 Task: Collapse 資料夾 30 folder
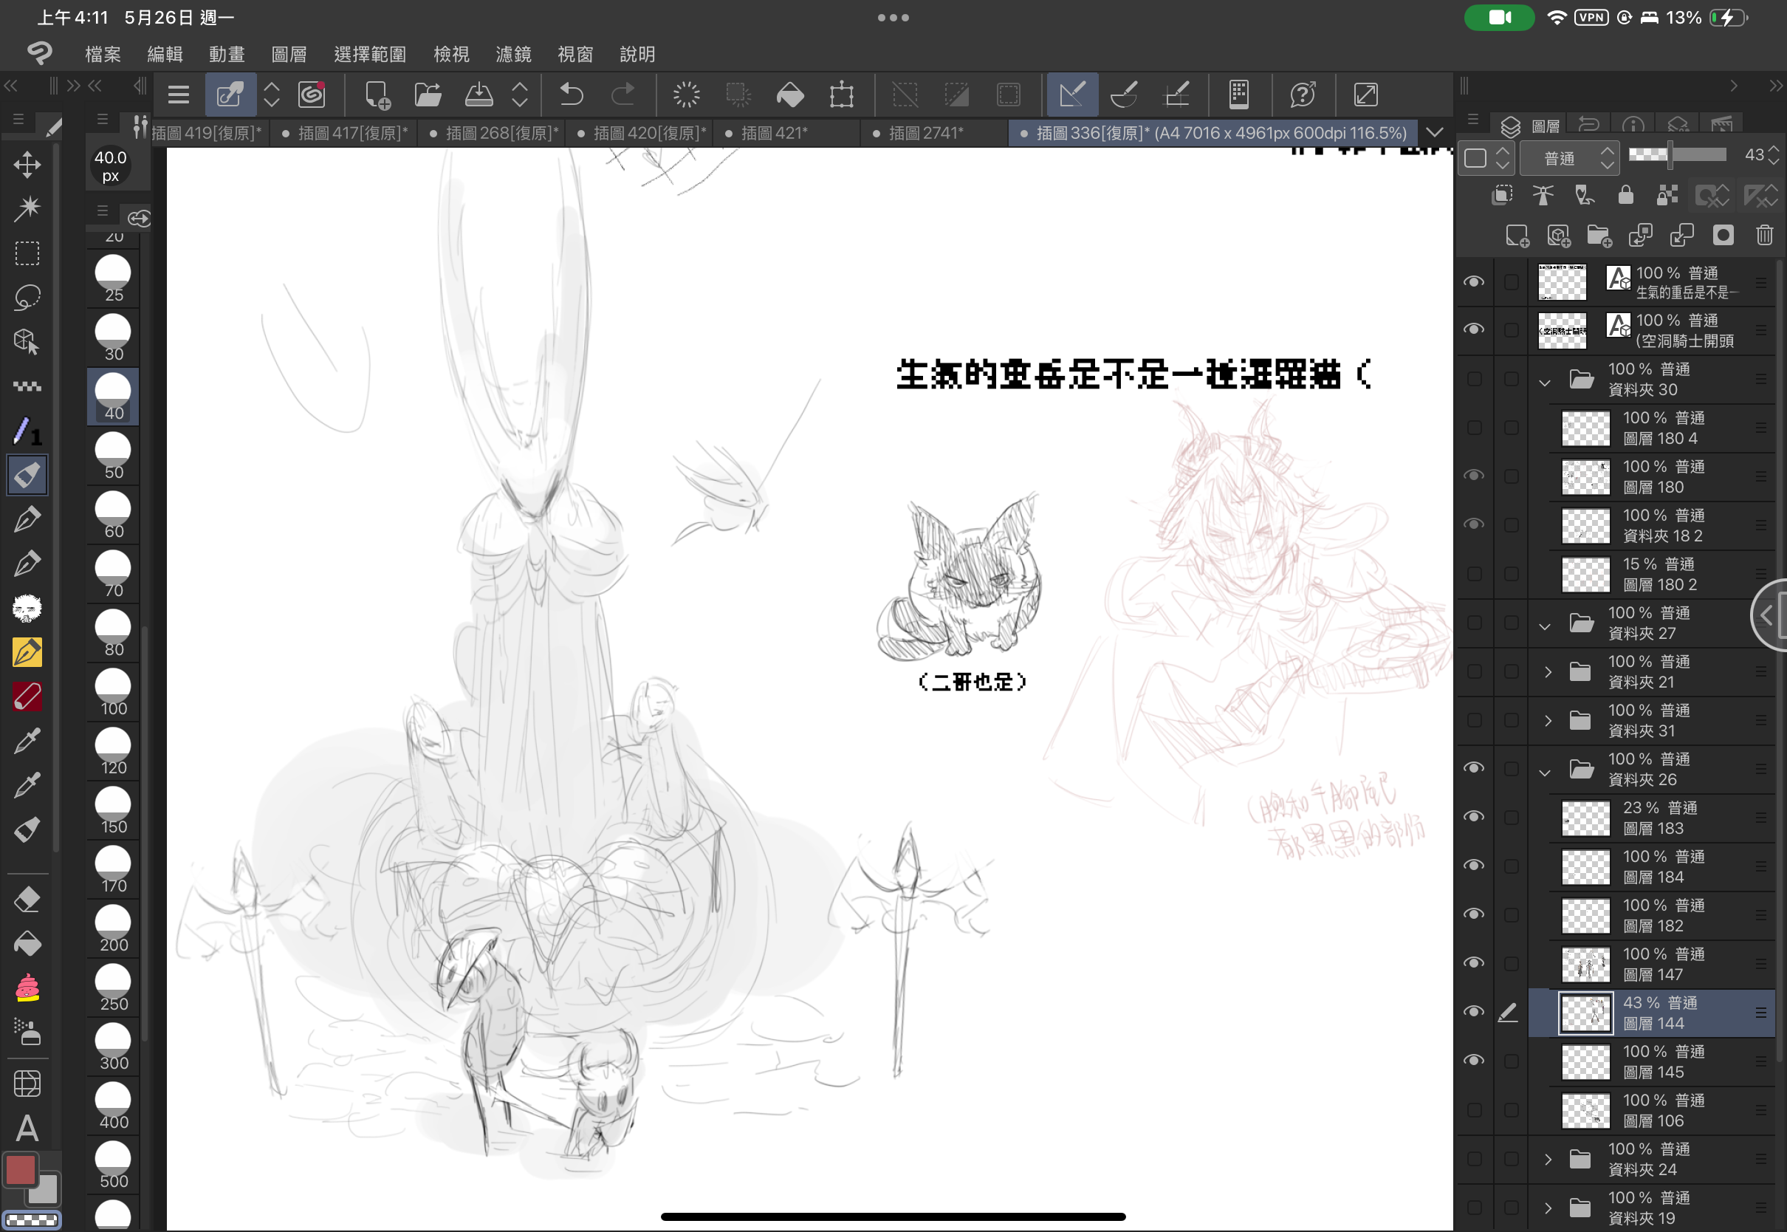coord(1545,382)
